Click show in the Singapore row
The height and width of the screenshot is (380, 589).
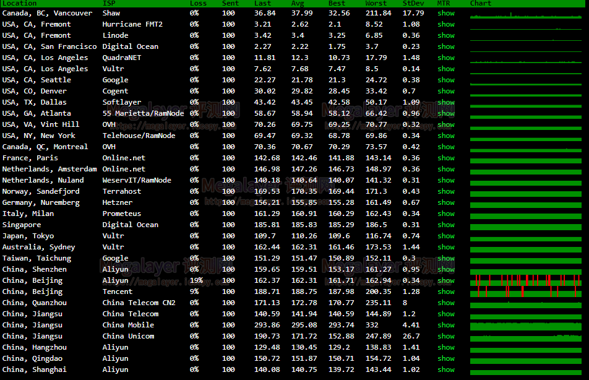click(x=446, y=225)
